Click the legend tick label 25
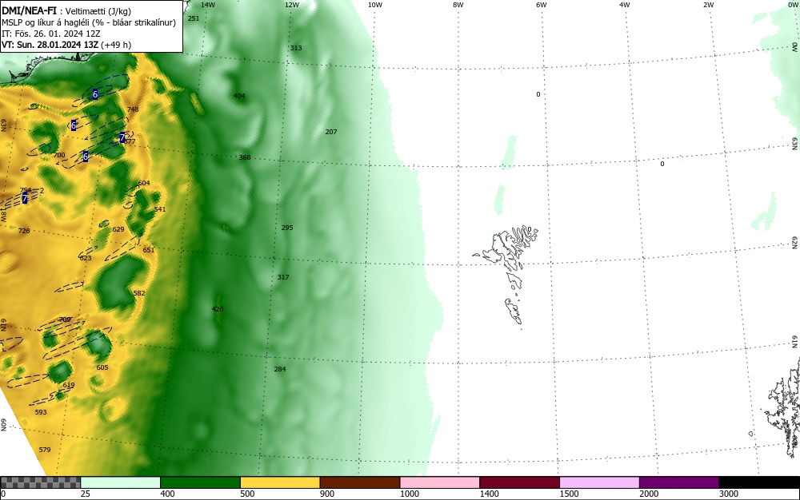 coord(86,494)
